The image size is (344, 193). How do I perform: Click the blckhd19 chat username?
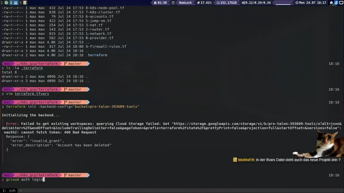coord(246,160)
